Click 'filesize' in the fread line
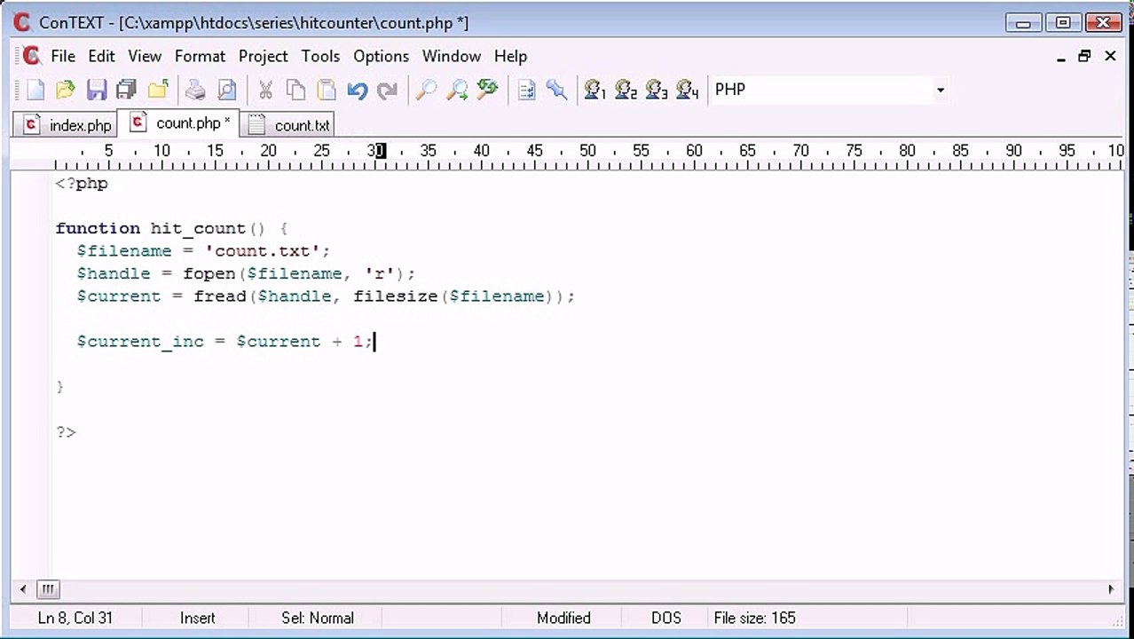 396,296
